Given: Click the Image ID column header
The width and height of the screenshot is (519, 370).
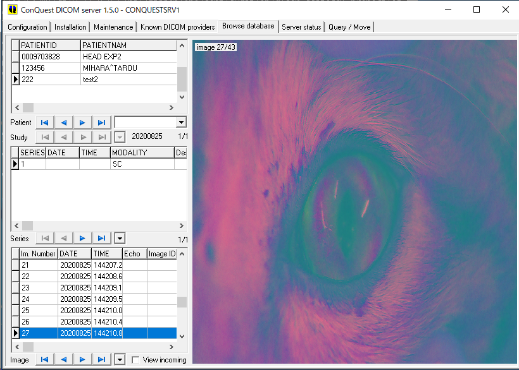Looking at the screenshot, I should click(x=162, y=253).
